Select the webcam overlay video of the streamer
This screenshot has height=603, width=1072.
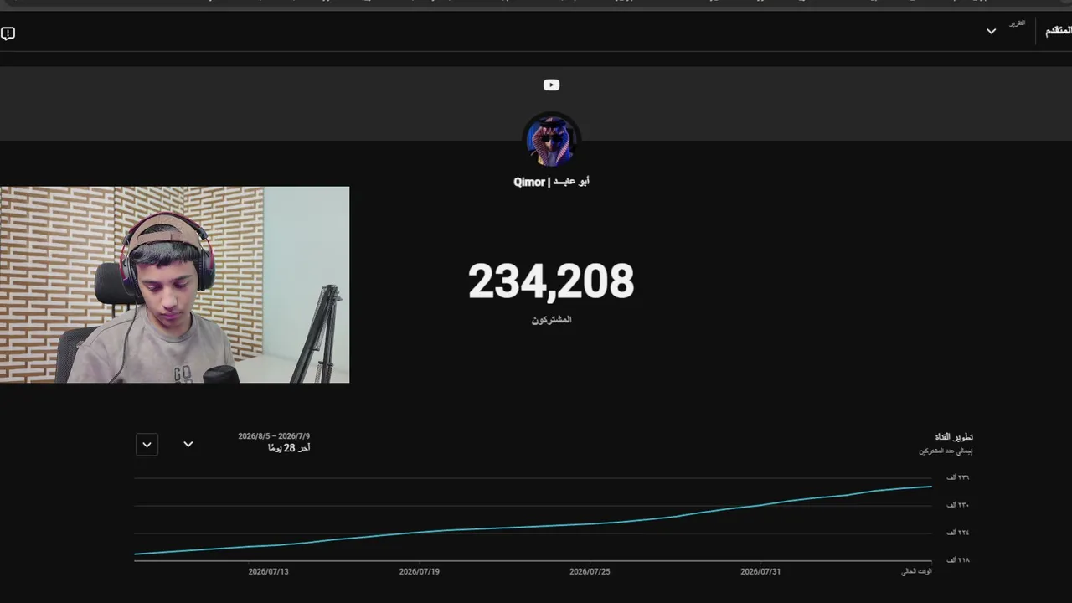(x=174, y=285)
